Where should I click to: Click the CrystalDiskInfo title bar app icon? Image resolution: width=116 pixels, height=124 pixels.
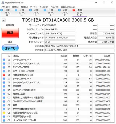[x=3, y=2]
